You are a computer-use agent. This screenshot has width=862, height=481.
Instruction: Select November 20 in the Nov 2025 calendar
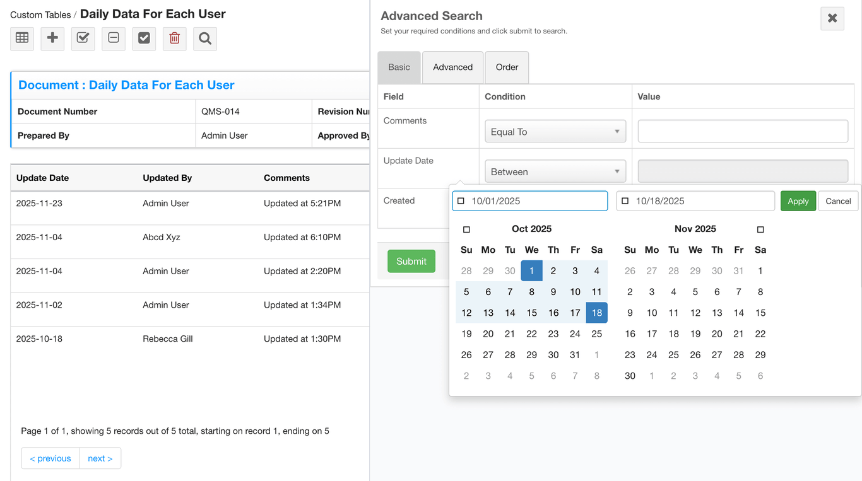point(717,334)
